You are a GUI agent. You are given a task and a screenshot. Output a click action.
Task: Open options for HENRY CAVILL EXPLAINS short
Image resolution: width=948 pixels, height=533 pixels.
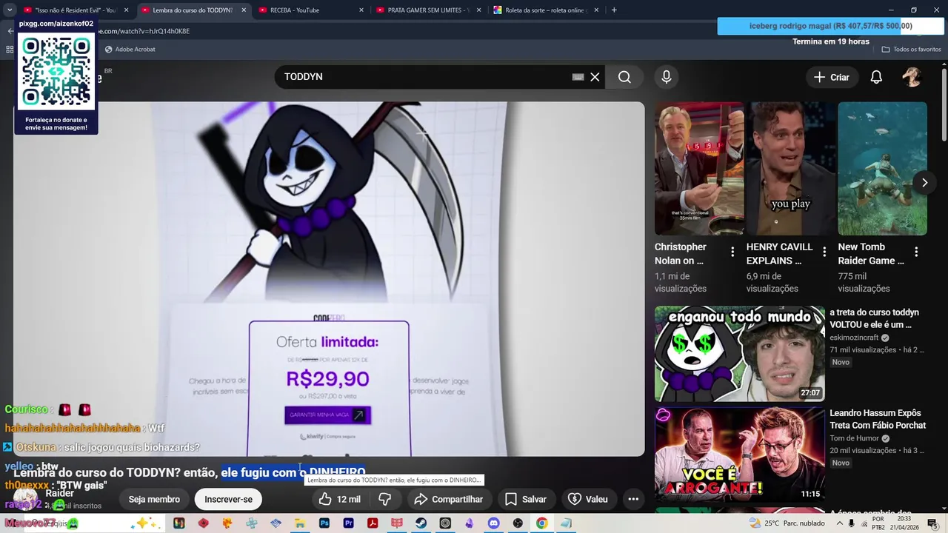point(824,252)
